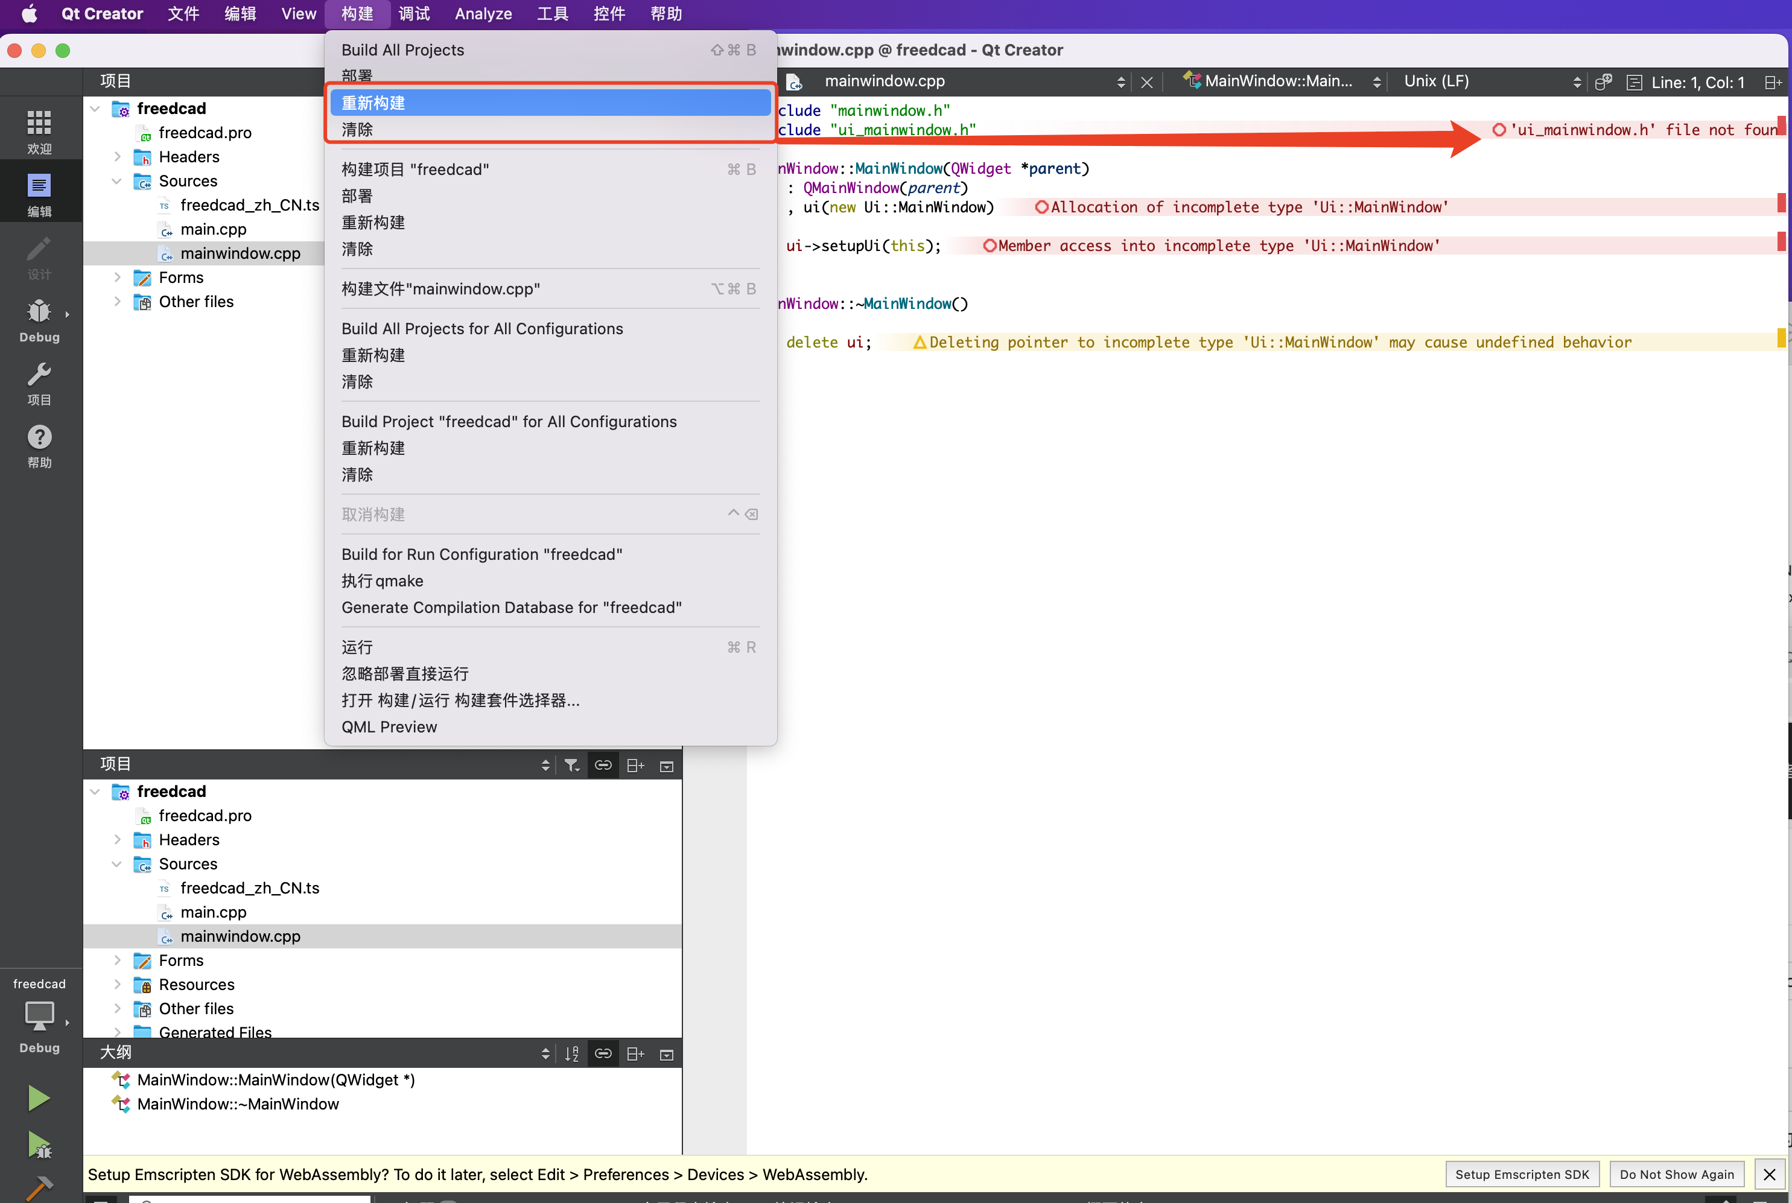Split the lower project panel

click(635, 765)
